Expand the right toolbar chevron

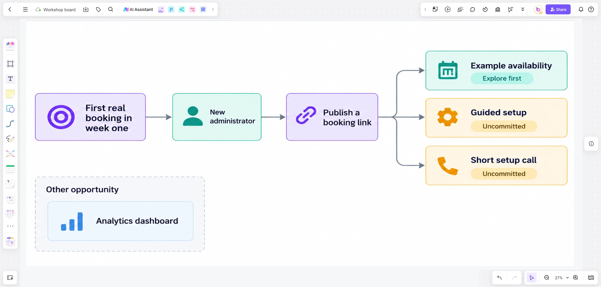pyautogui.click(x=425, y=9)
